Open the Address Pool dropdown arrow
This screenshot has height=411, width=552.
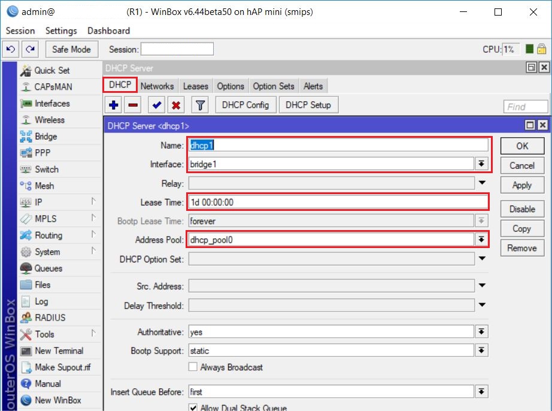tap(481, 240)
